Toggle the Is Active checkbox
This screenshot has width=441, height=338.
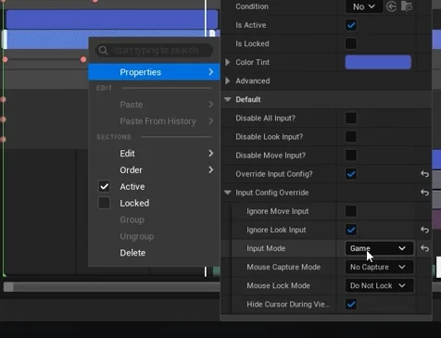[351, 25]
